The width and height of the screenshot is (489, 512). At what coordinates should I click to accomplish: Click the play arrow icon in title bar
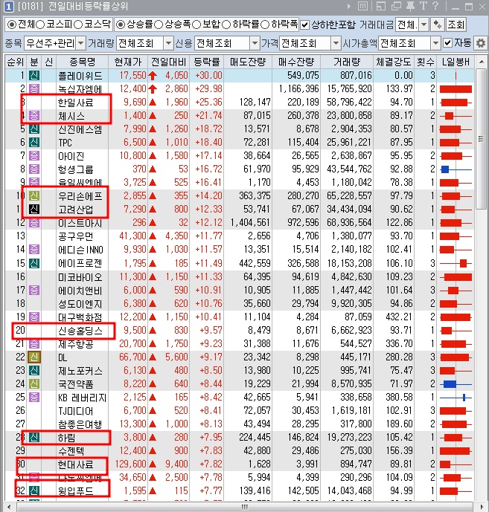coord(348,6)
